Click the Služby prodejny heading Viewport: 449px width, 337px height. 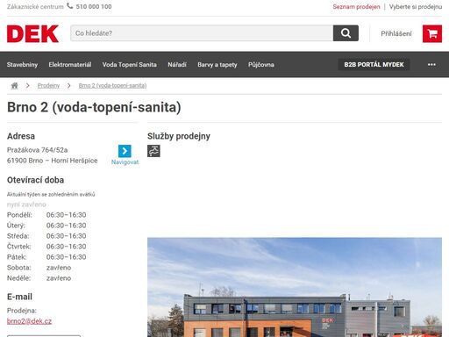click(179, 136)
